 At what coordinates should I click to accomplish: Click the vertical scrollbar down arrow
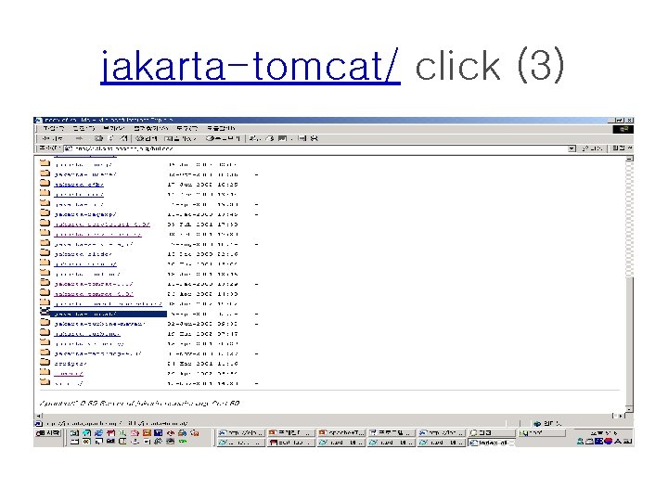tap(629, 408)
